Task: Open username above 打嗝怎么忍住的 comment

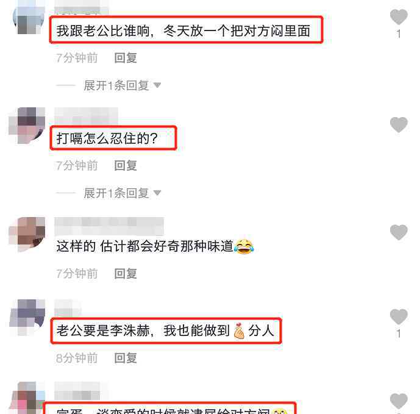Action: (86, 116)
